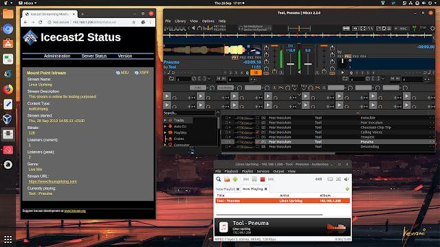Pause deck 1 in Mixxx
The image size is (440, 247).
coord(256,73)
